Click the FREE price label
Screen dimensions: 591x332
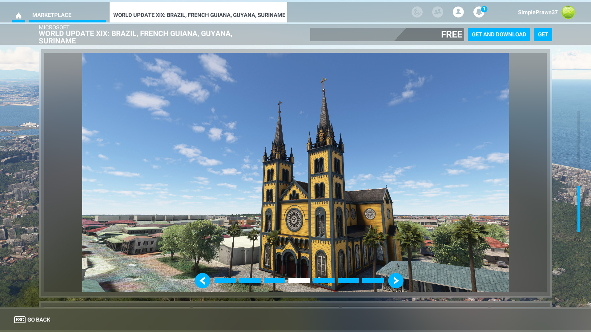point(452,34)
